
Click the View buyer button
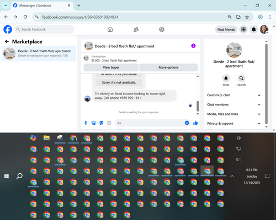[111, 68]
